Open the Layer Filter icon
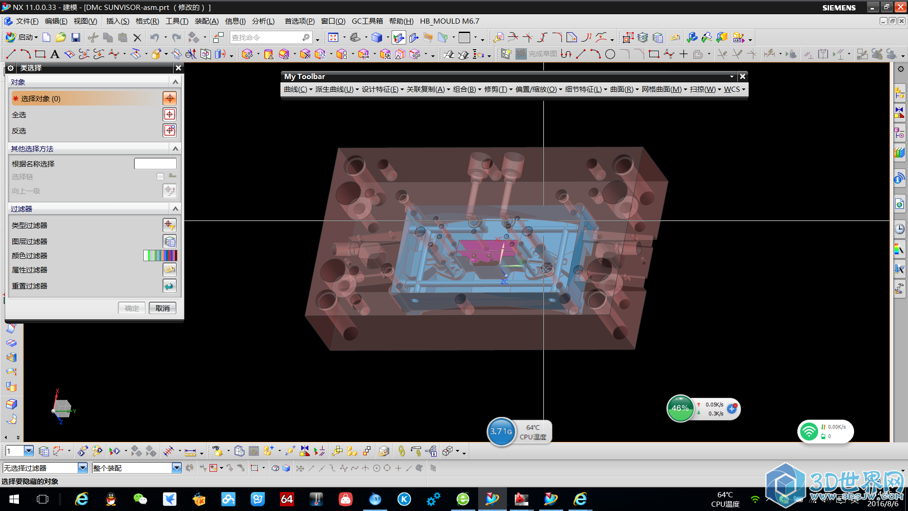This screenshot has height=511, width=908. tap(169, 241)
